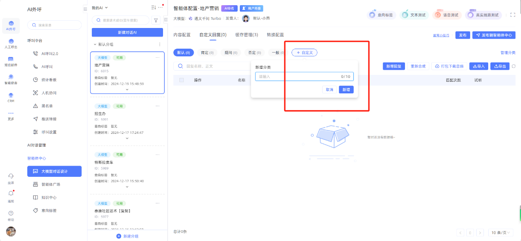
Task: Switch to the 内容配置 tab
Action: (x=182, y=35)
